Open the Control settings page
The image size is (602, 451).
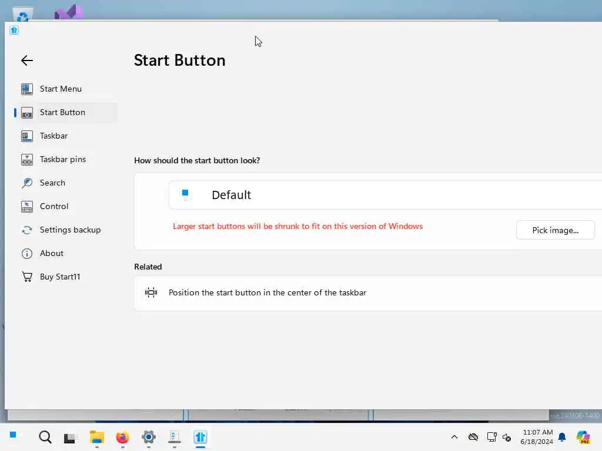coord(65,206)
